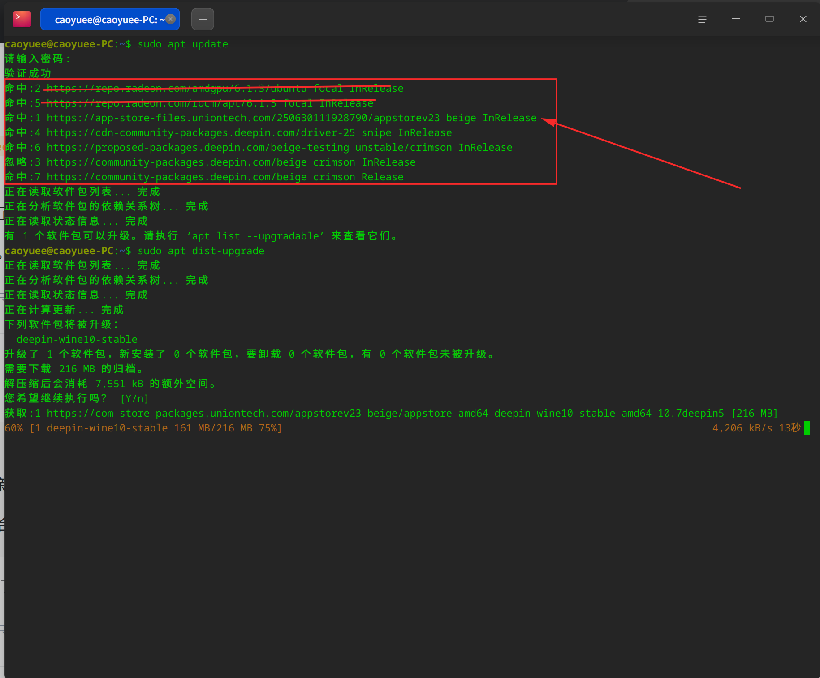This screenshot has height=678, width=820.
Task: Close the caoyuee@caoyuee-PC tab
Action: (171, 19)
